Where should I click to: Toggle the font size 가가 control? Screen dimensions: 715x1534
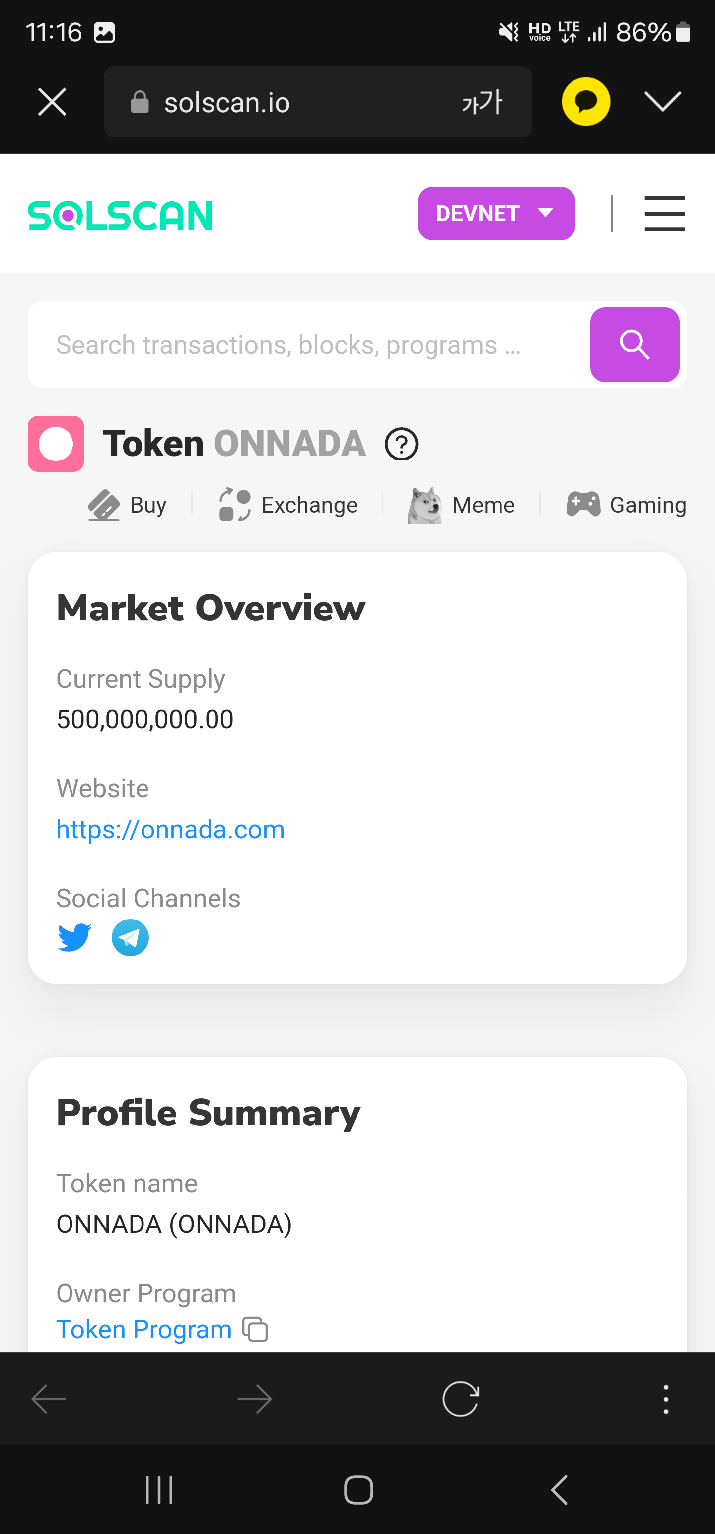[x=482, y=102]
